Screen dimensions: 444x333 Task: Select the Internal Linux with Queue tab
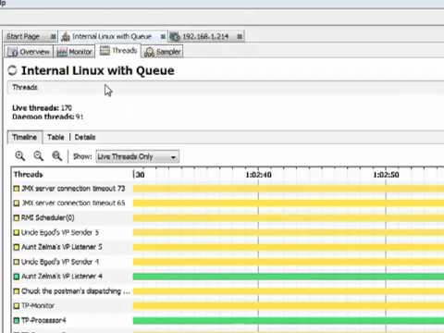(112, 36)
